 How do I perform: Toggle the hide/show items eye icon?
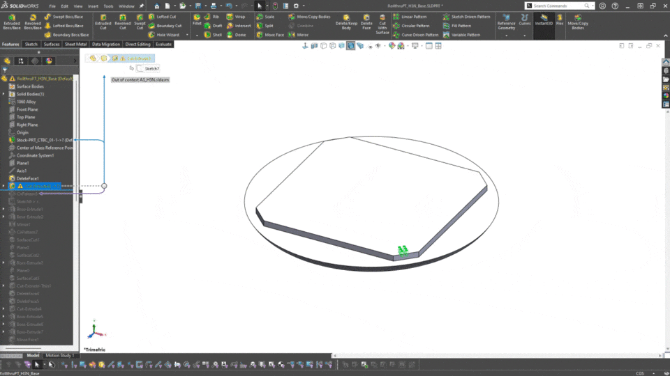pyautogui.click(x=378, y=46)
